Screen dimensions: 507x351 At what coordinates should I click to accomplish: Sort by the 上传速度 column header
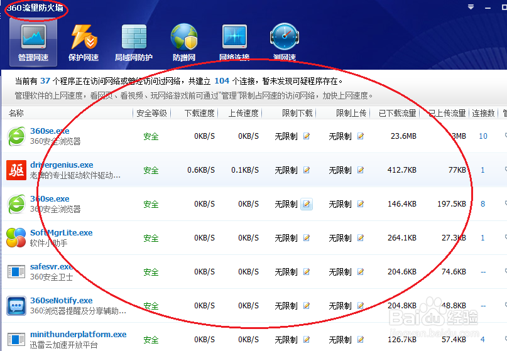(244, 113)
